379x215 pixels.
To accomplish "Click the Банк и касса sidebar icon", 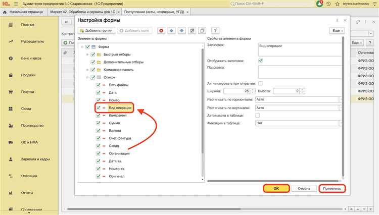I will 10,58.
